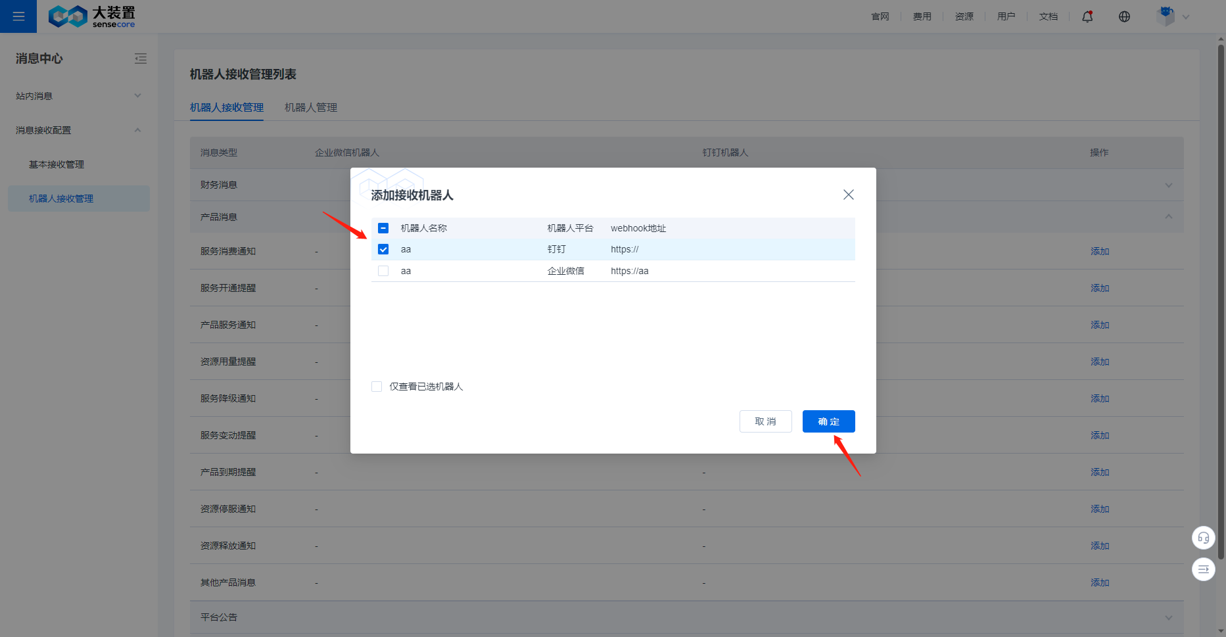Collapse the 消息中心 sidebar with fold icon

[141, 59]
